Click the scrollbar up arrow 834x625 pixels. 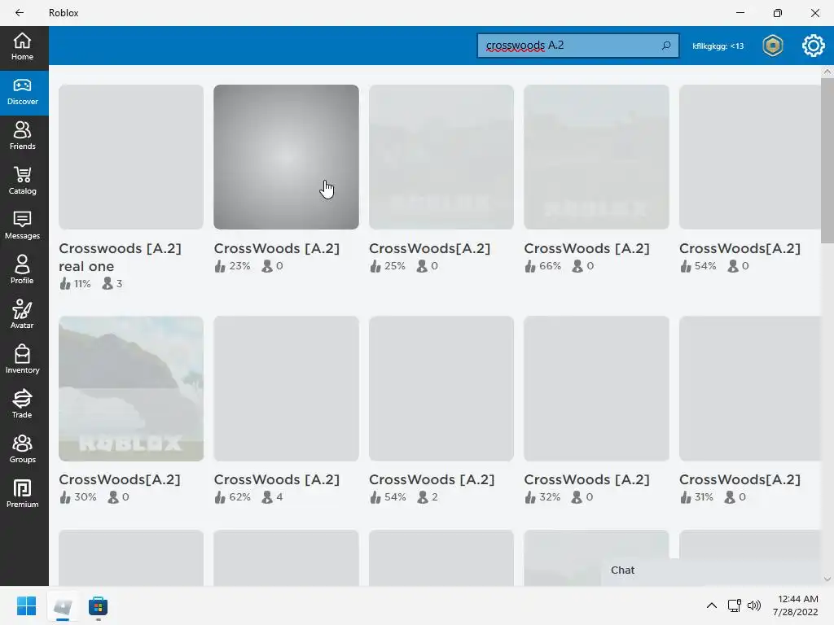827,72
